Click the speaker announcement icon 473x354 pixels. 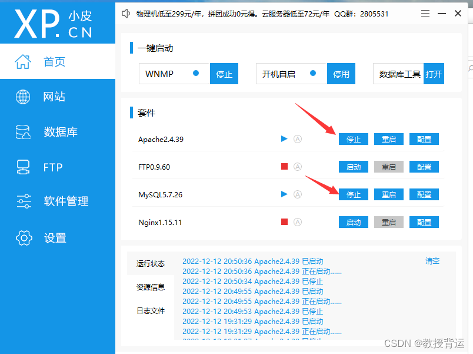126,14
